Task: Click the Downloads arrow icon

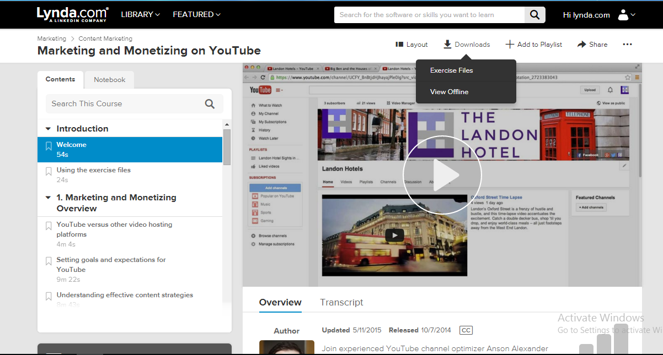Action: 447,44
